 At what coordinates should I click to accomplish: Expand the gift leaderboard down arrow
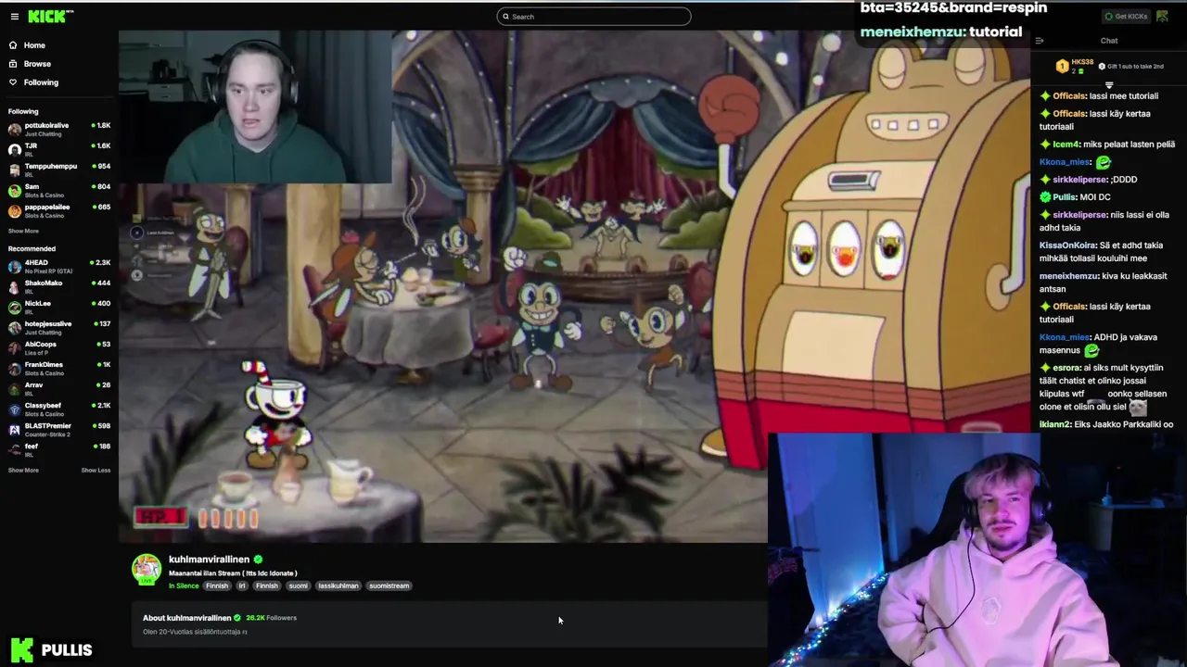1109,85
